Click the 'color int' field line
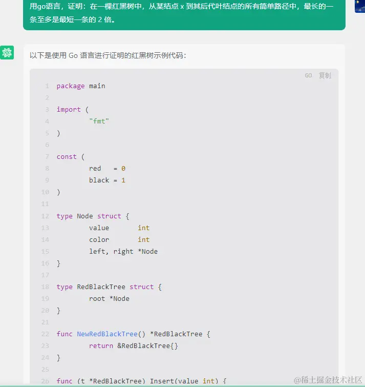 coord(119,240)
